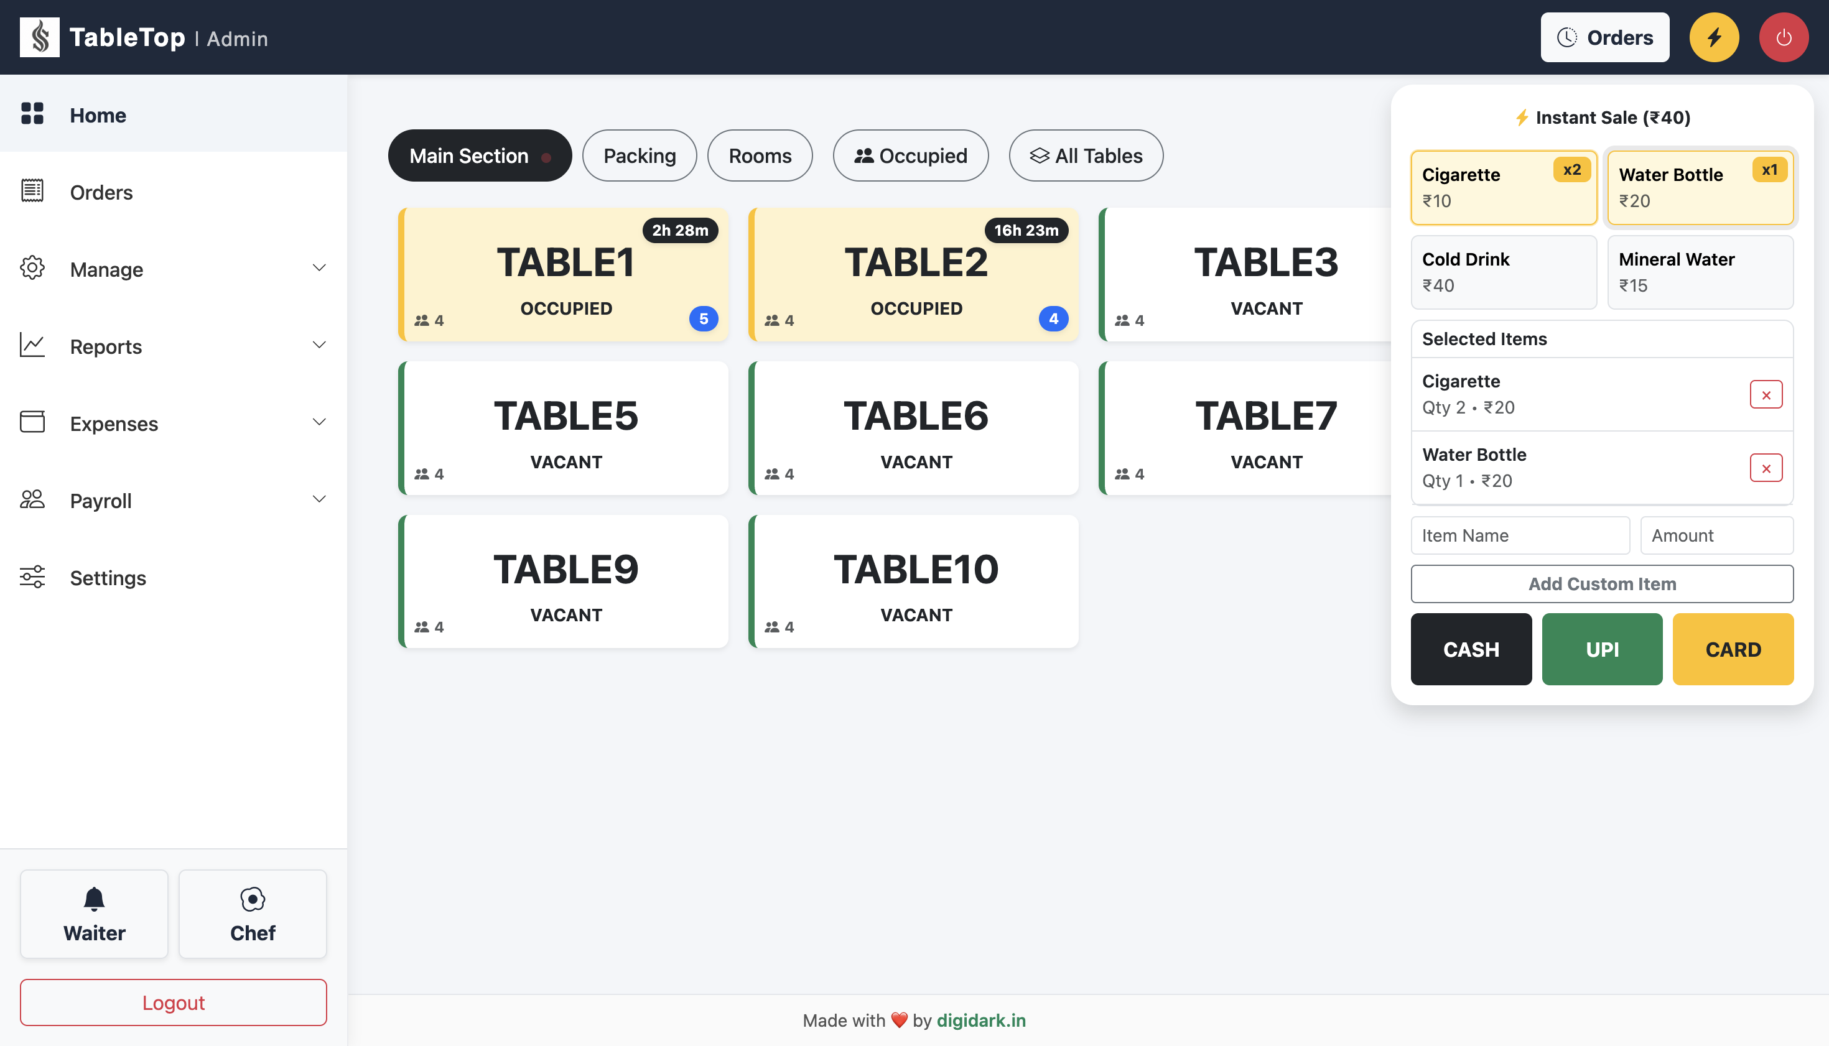1829x1046 pixels.
Task: Switch to the Packing section tab
Action: [639, 155]
